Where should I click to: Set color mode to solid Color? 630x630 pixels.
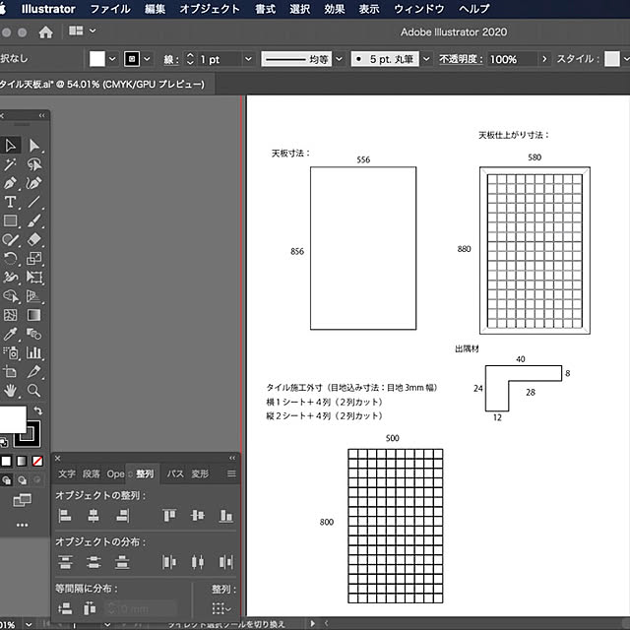click(6, 462)
